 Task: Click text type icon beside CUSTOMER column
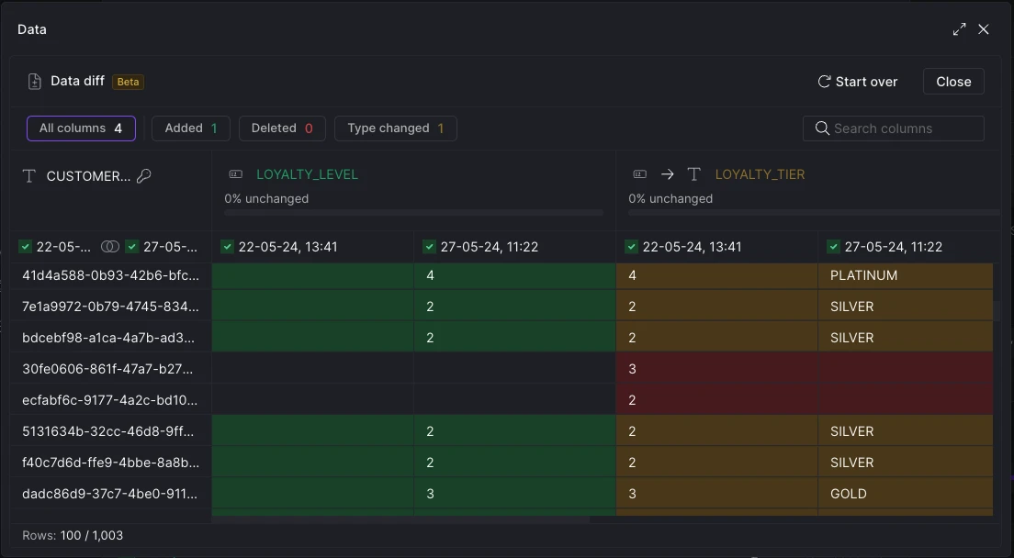pos(29,176)
